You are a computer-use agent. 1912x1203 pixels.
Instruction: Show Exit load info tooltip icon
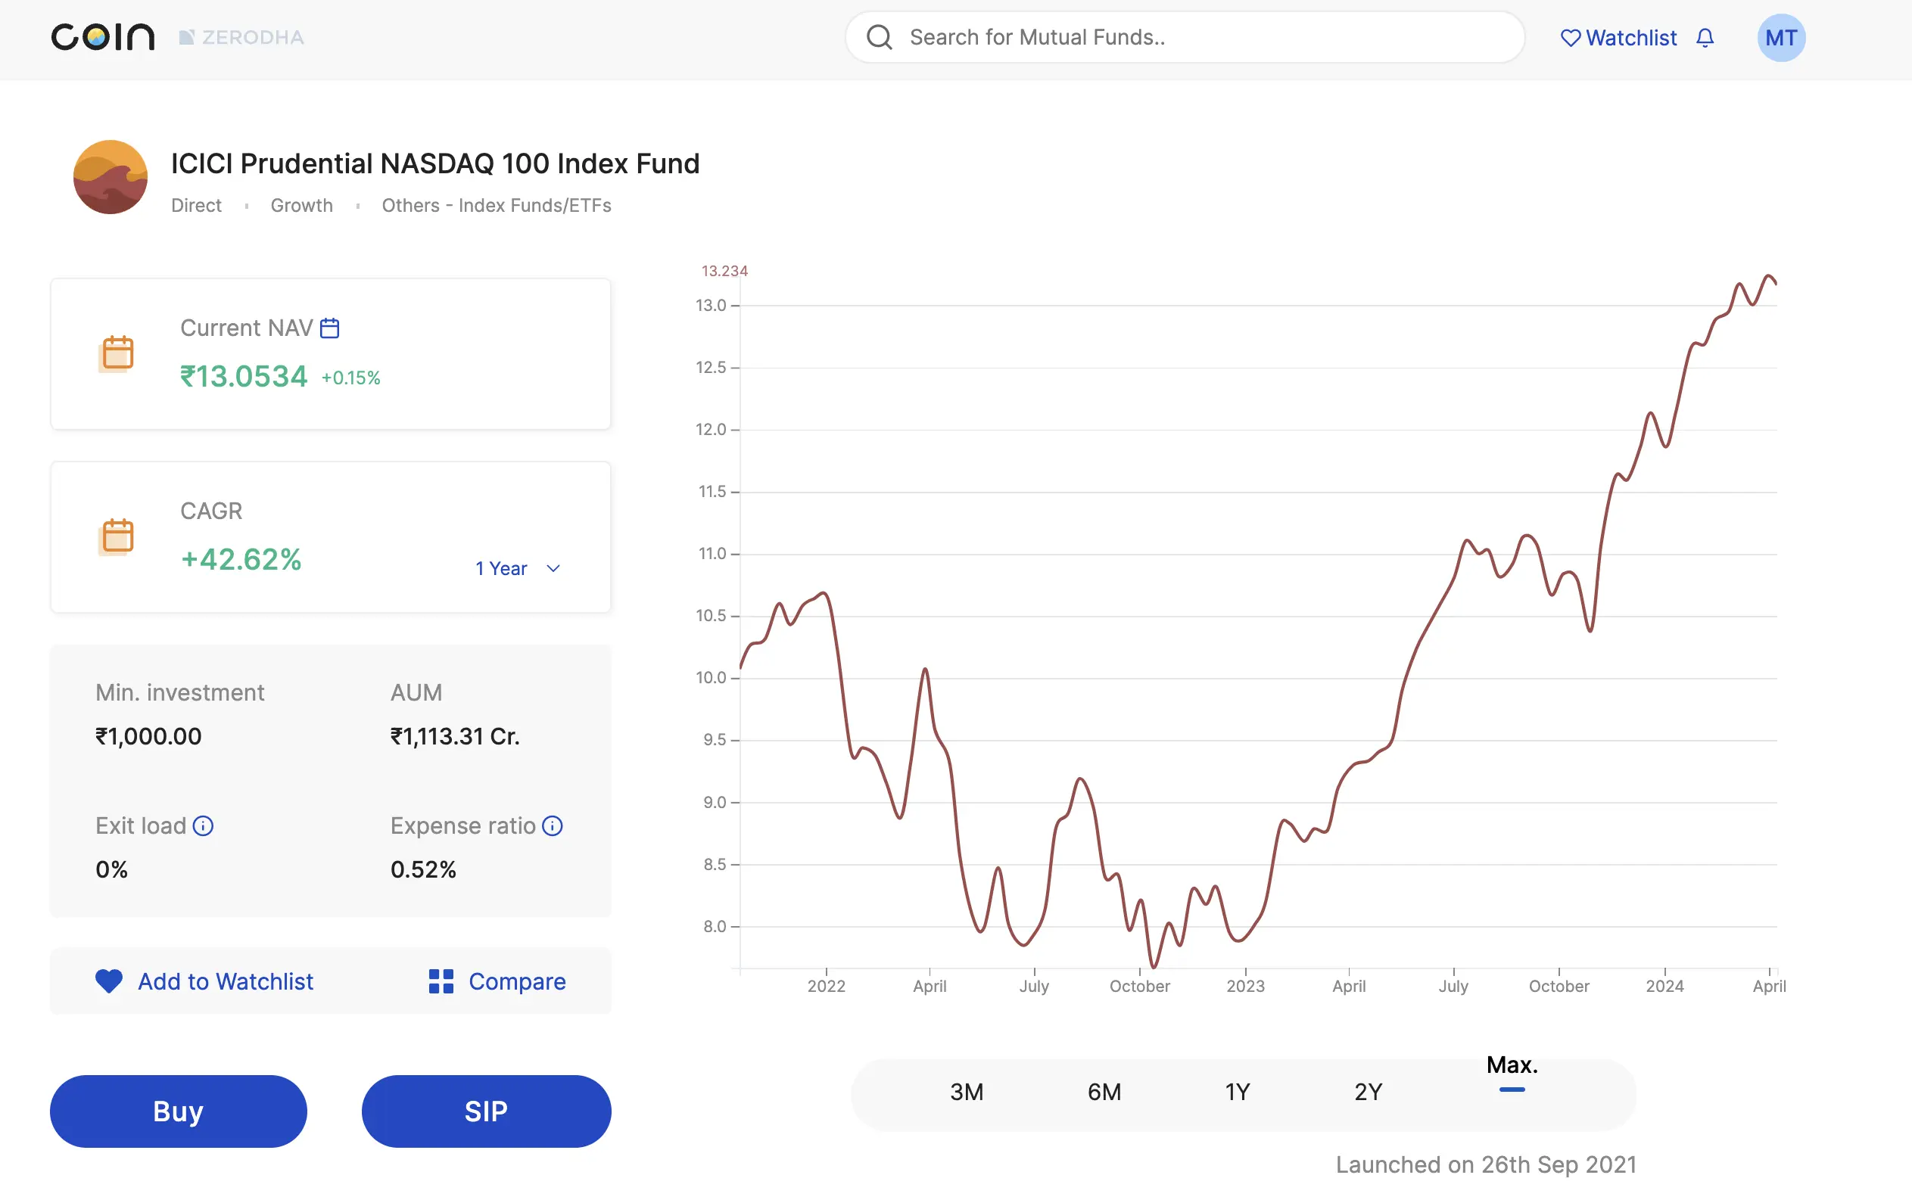pyautogui.click(x=204, y=826)
